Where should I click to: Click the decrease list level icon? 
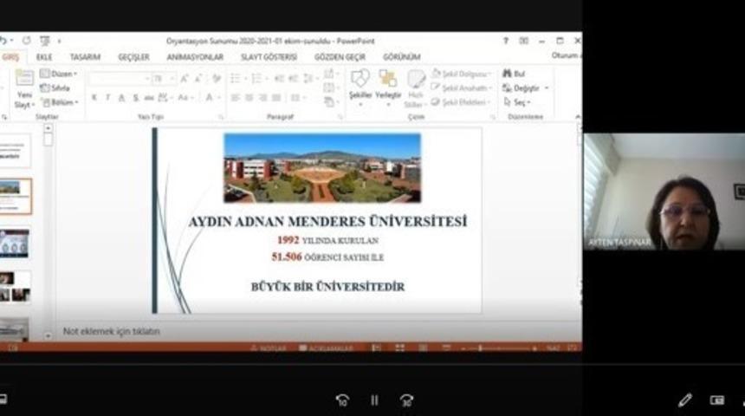(279, 79)
